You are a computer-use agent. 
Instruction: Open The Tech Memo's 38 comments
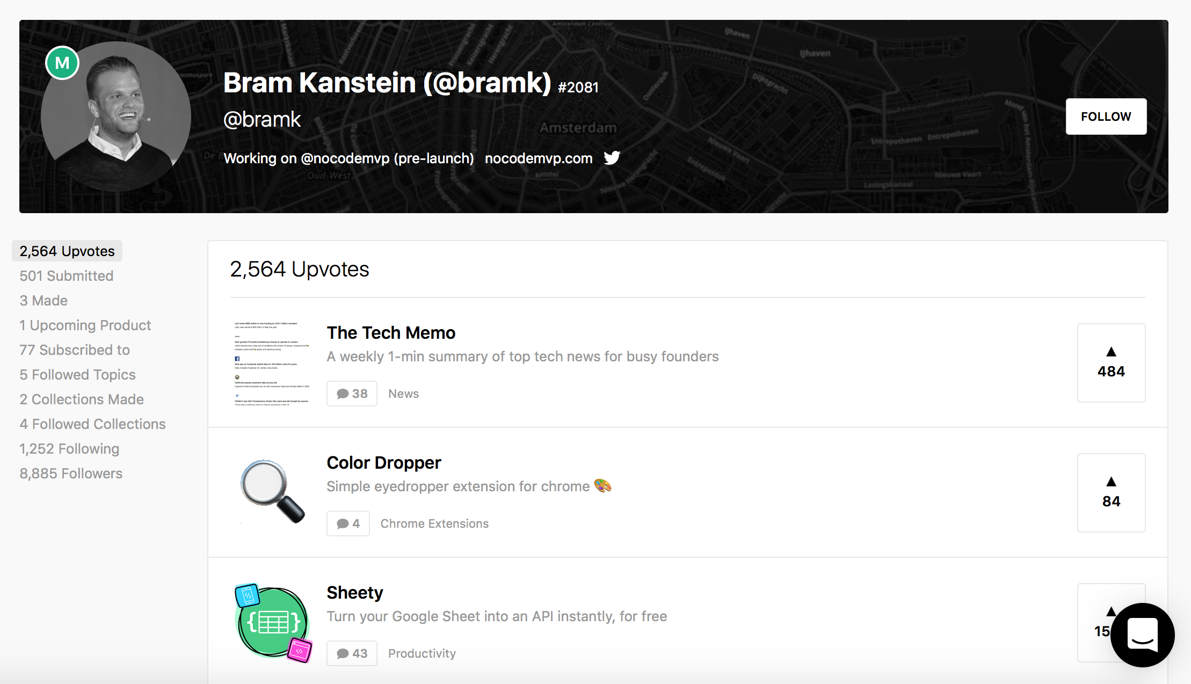point(352,394)
